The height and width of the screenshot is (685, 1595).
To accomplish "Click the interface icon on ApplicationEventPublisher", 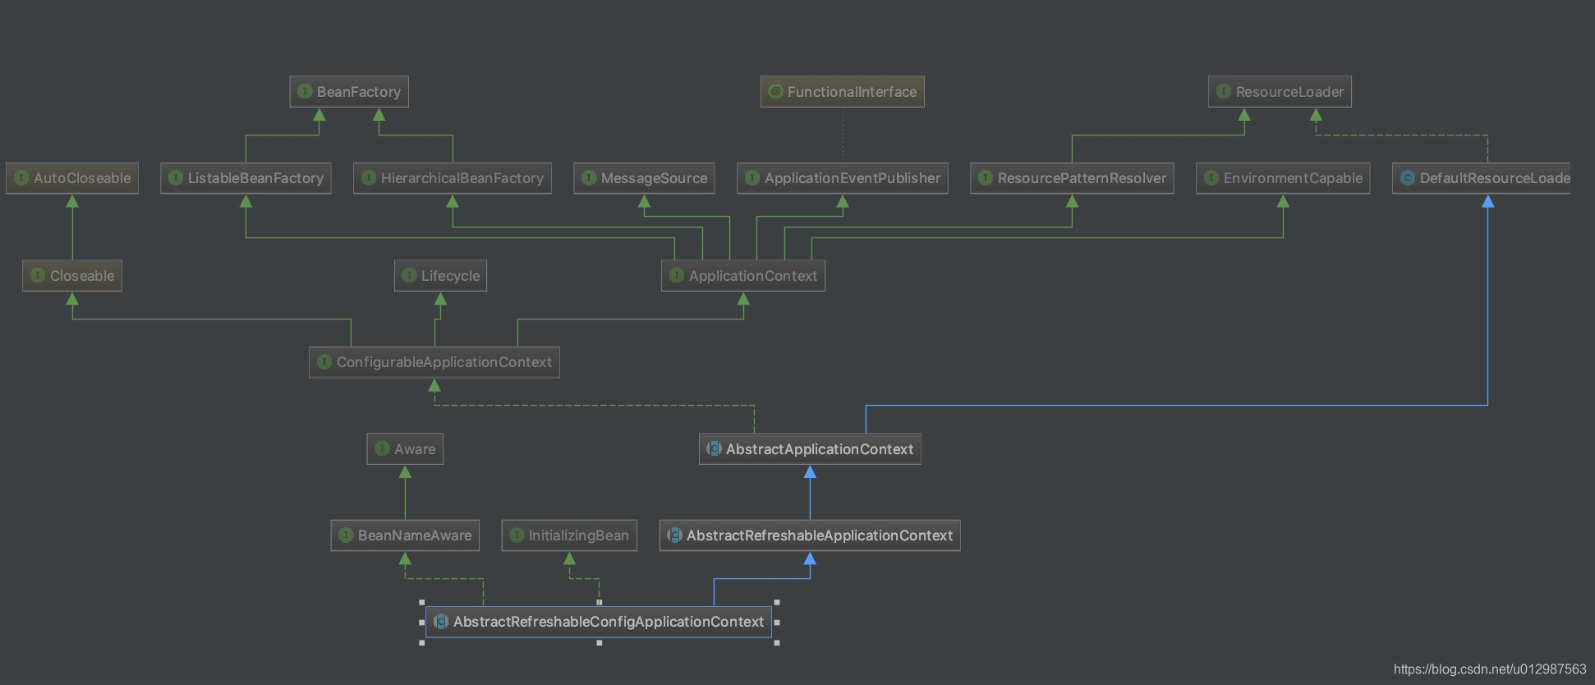I will tap(752, 177).
